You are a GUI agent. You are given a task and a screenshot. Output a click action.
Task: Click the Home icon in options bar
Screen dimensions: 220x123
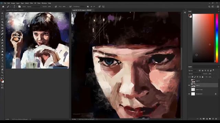[x=3, y=6]
